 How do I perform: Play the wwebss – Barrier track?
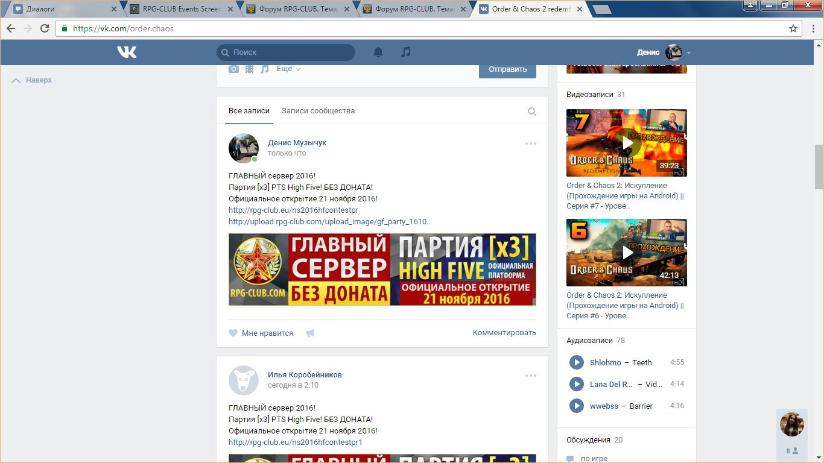[x=577, y=406]
